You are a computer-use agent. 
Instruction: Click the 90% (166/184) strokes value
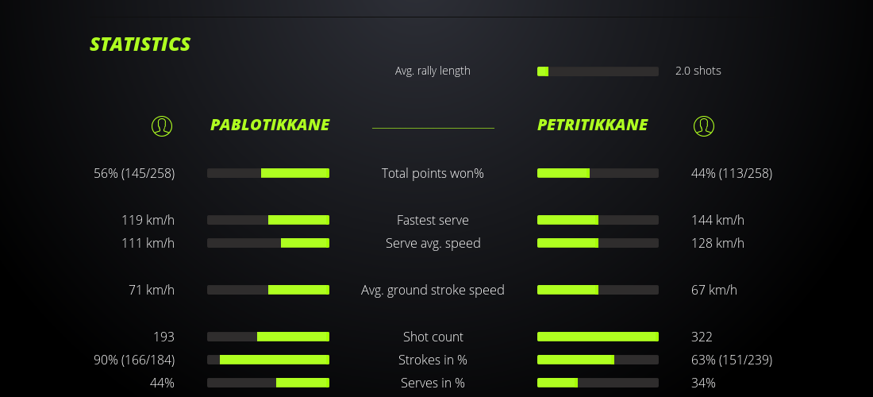134,360
